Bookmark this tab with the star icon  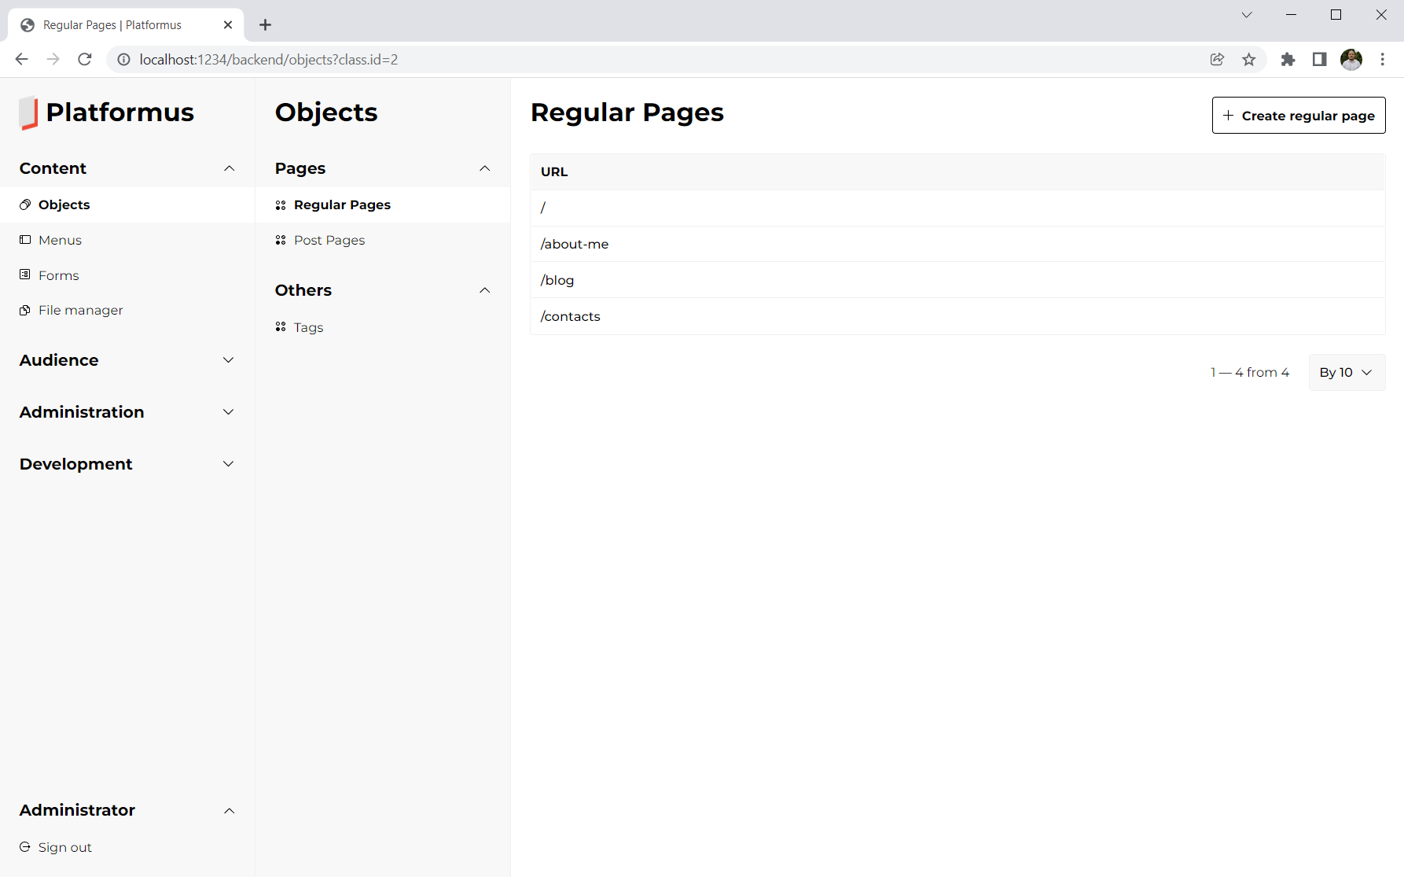point(1249,59)
